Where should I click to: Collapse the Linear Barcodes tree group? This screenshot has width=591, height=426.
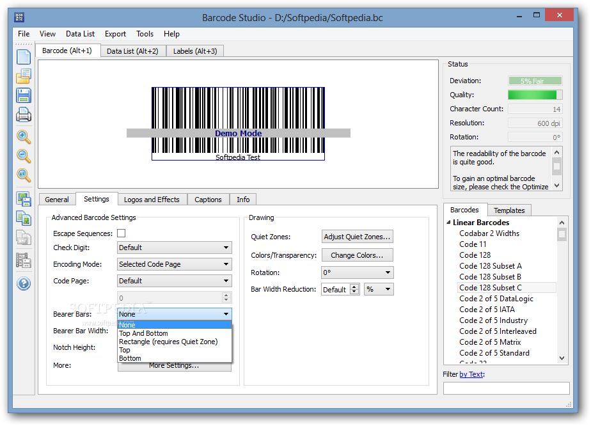(448, 223)
